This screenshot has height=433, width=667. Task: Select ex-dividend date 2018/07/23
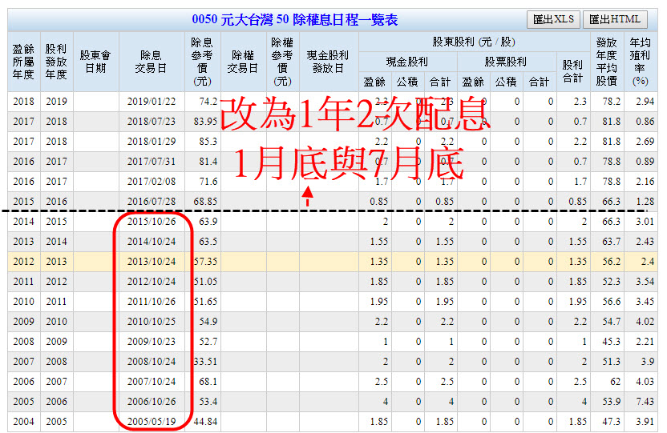152,122
